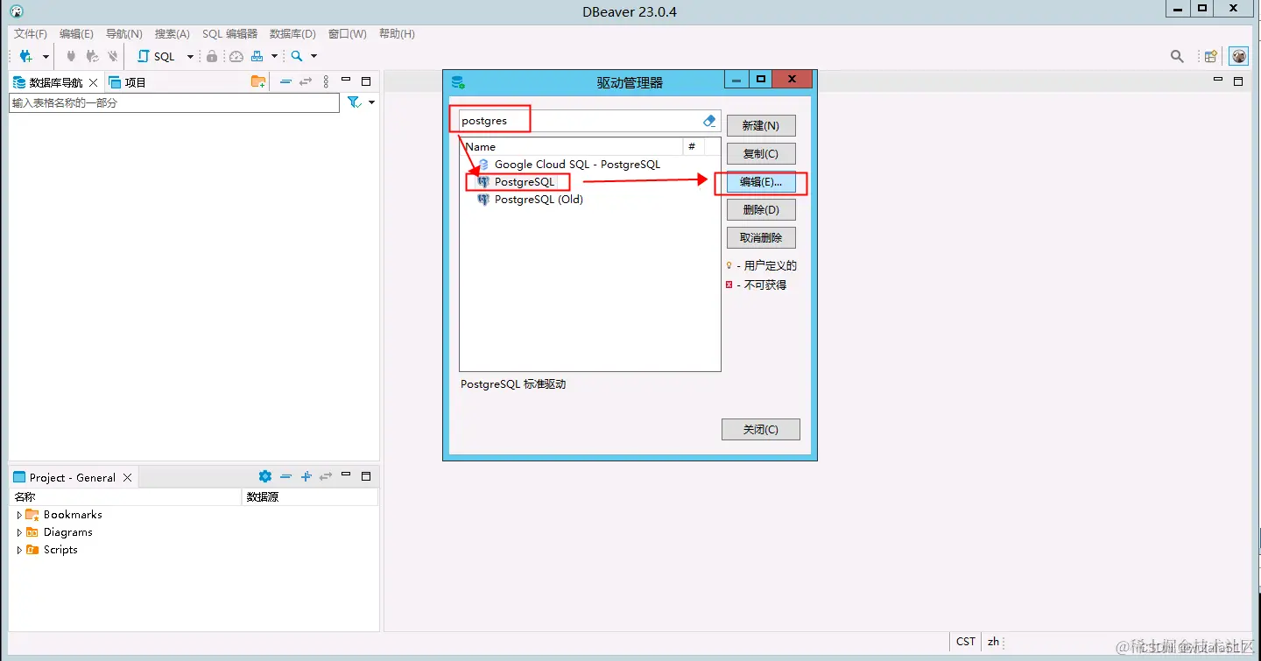1261x661 pixels.
Task: Click the blue plus icon in Project panel
Action: click(x=306, y=476)
